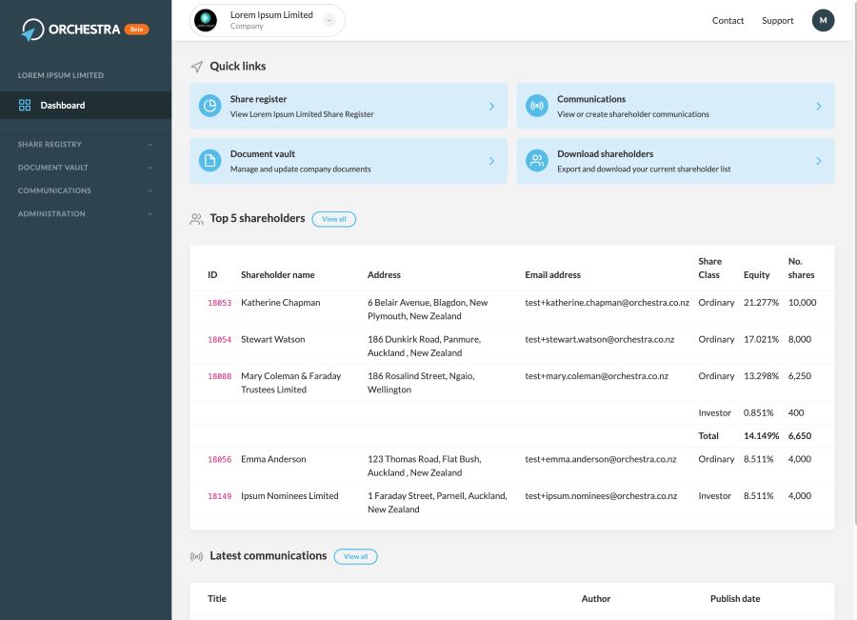Click shareholder name Stewart Watson
This screenshot has width=857, height=620.
(x=272, y=339)
